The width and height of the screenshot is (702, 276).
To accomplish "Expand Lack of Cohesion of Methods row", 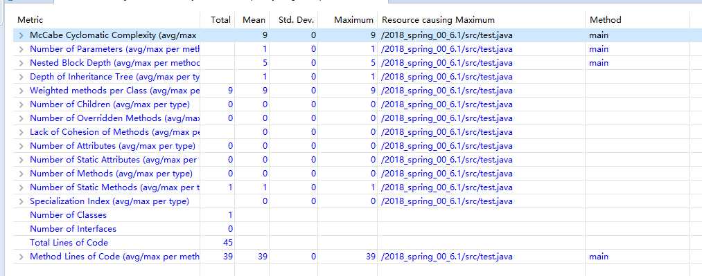I will coord(21,132).
